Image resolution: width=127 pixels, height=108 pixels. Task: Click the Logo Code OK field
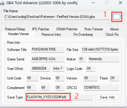coord(90,68)
